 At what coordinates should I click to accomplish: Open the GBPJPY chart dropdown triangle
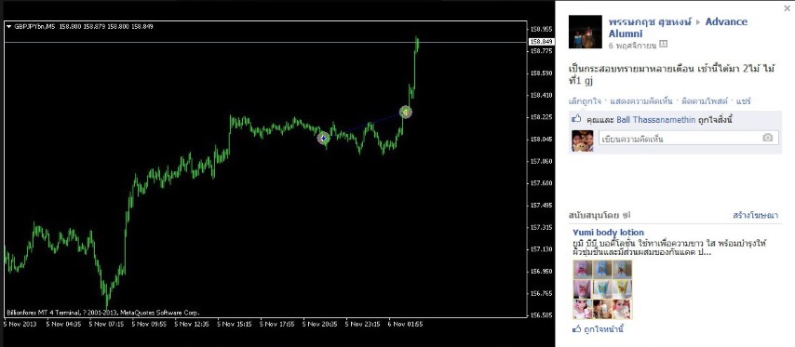(x=8, y=27)
